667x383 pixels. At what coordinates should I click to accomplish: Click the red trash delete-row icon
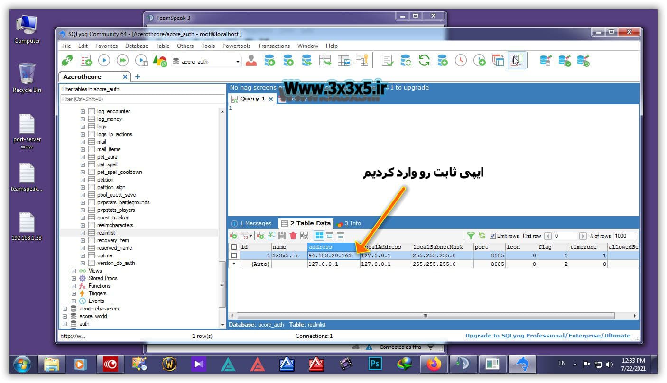(293, 236)
